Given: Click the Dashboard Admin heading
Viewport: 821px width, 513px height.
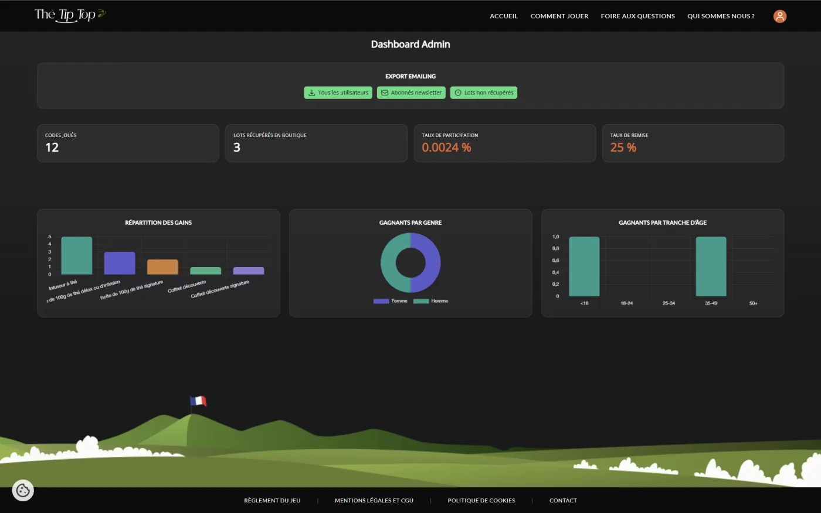Looking at the screenshot, I should coord(410,45).
